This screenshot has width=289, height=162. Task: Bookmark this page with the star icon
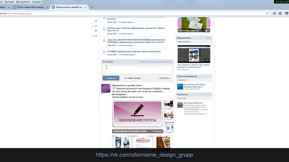tap(275, 13)
